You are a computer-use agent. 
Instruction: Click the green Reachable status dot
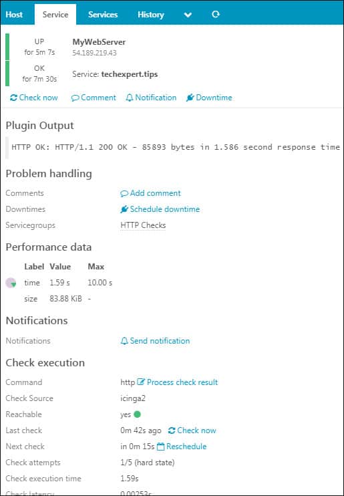[x=137, y=414]
